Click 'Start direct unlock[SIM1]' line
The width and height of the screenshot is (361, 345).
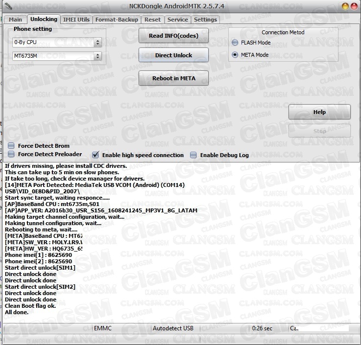(40, 268)
